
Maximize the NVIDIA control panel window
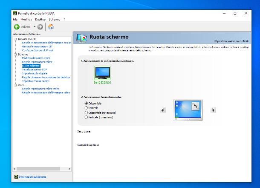pos(235,14)
